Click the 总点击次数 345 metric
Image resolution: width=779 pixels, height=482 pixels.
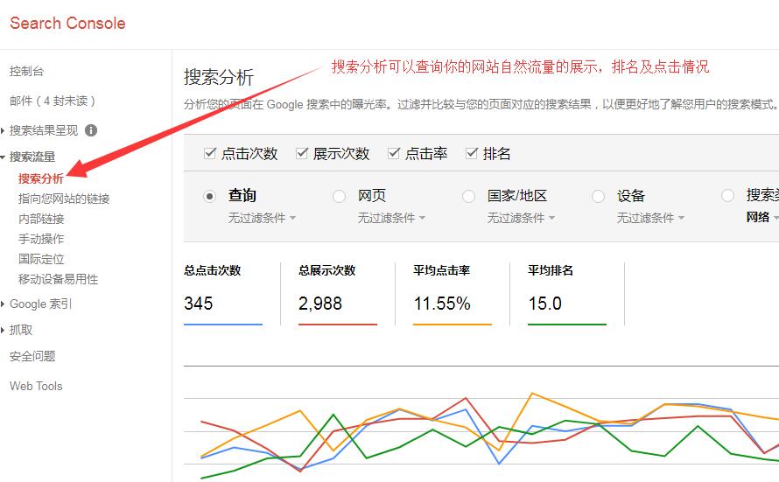223,294
